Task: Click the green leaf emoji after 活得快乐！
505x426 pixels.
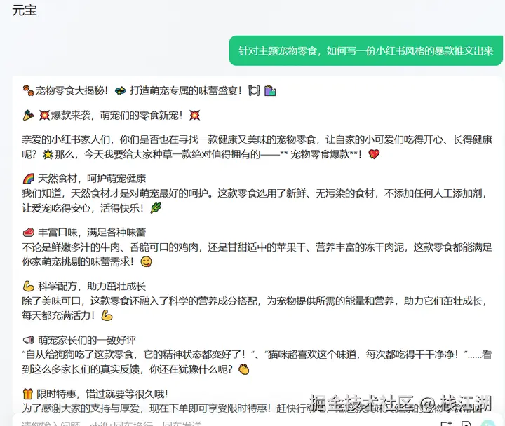Action: [x=156, y=208]
